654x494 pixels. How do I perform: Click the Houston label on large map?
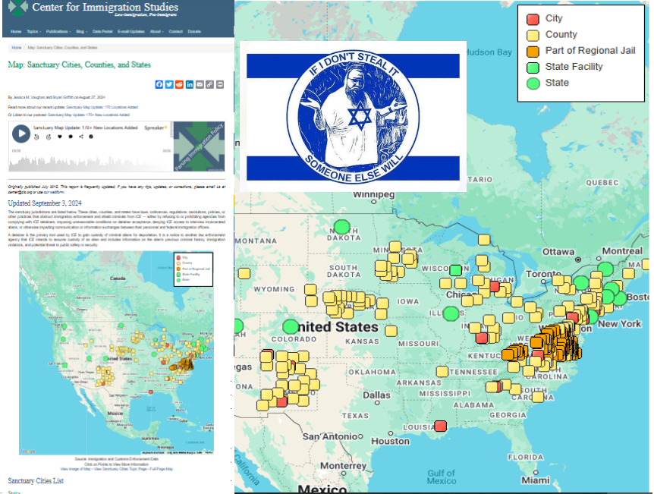click(391, 441)
